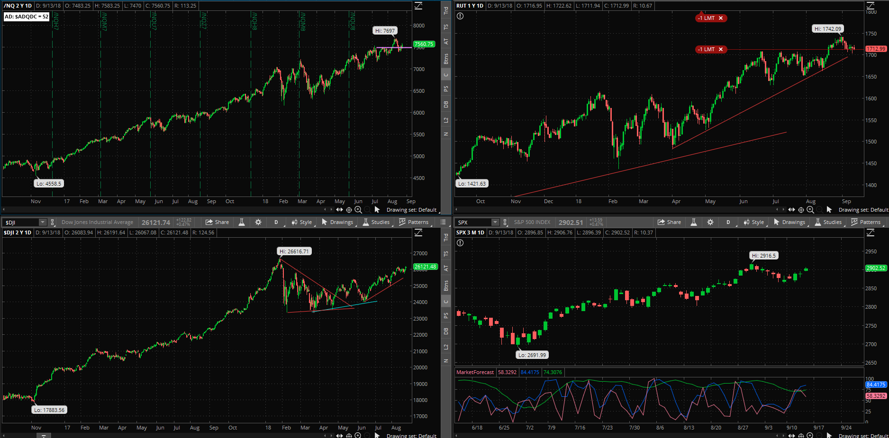Click the $DJI symbol input field
889x438 pixels.
pos(21,222)
